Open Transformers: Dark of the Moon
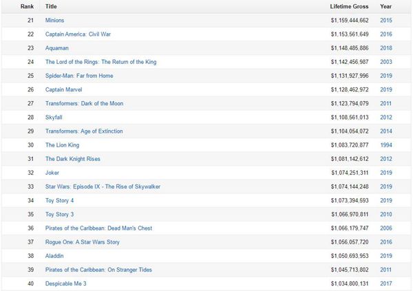413x291 pixels. (x=84, y=103)
